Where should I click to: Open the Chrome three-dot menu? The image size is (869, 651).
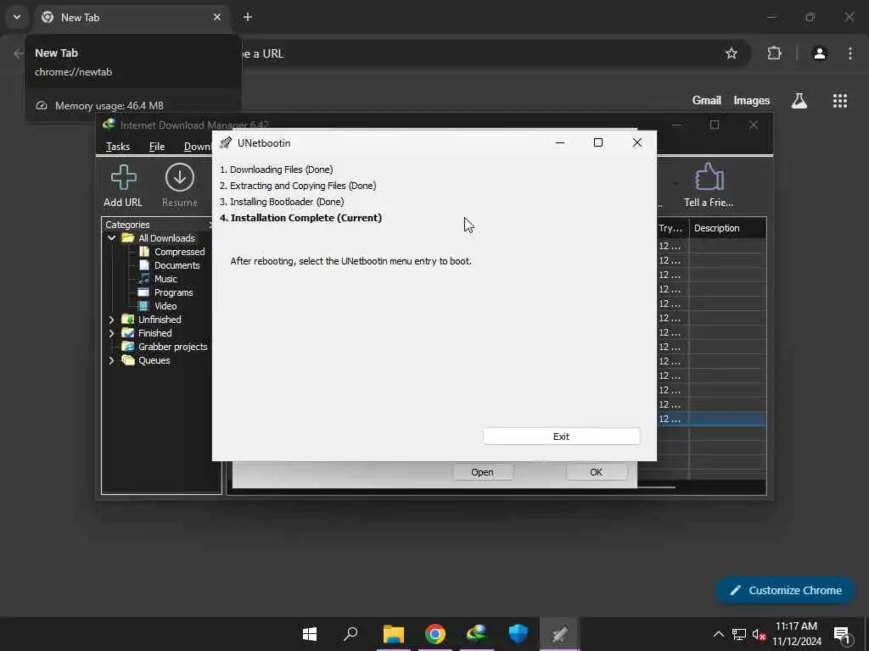850,53
